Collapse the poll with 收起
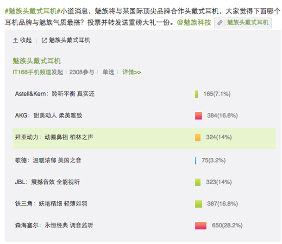This screenshot has height=244, width=282. [22, 40]
